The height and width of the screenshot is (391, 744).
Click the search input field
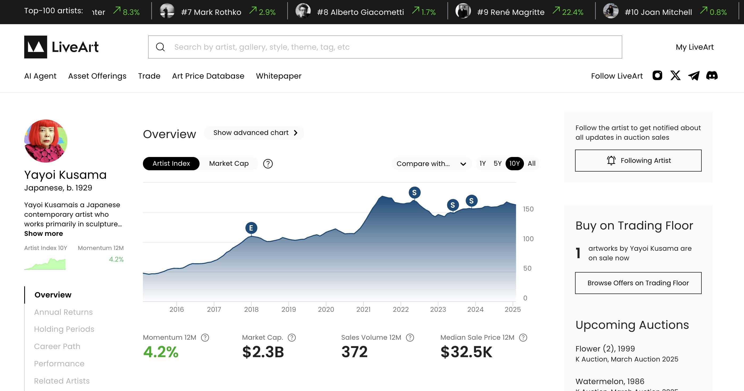[x=385, y=47]
